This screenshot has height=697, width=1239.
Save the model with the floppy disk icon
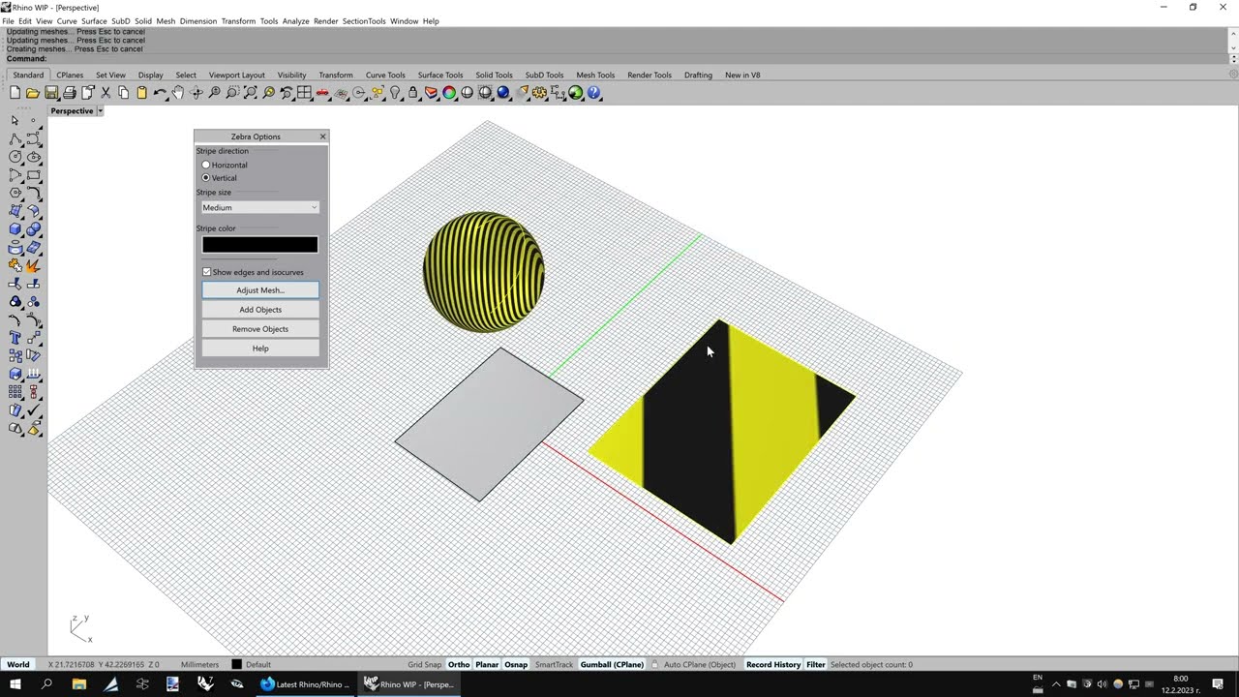(x=51, y=93)
